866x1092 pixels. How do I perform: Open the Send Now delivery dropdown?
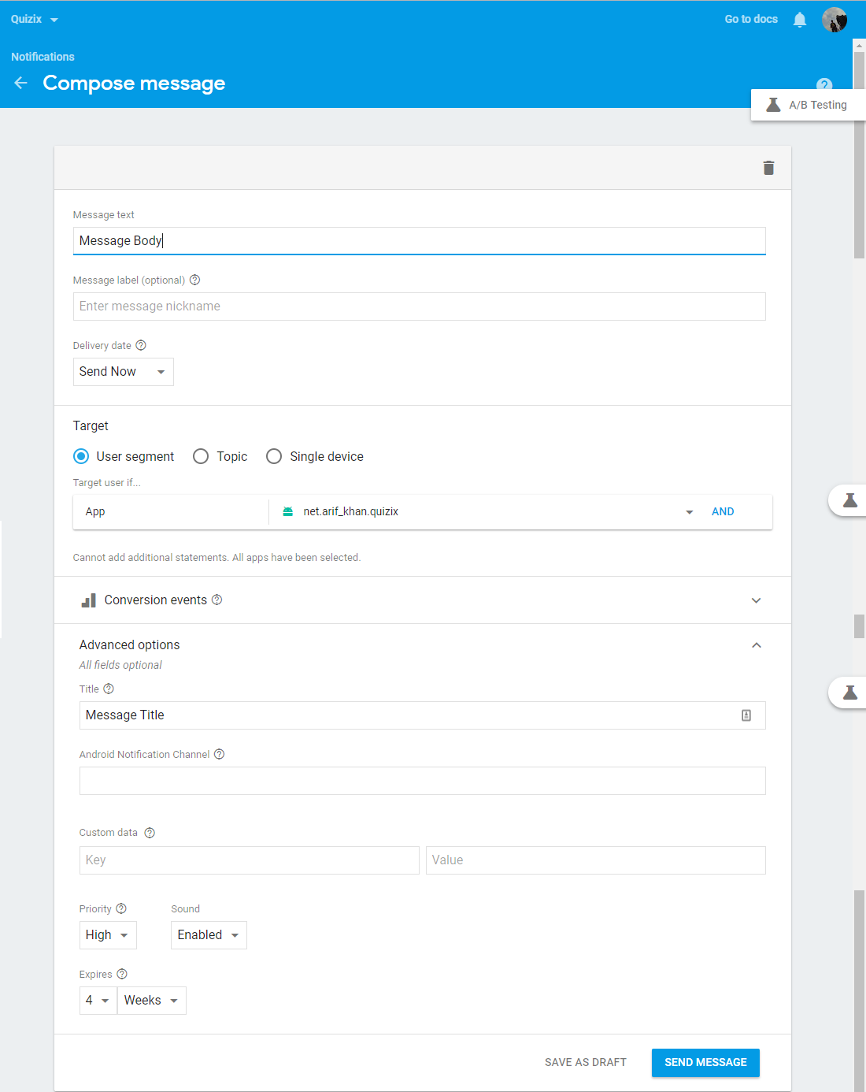pos(123,372)
